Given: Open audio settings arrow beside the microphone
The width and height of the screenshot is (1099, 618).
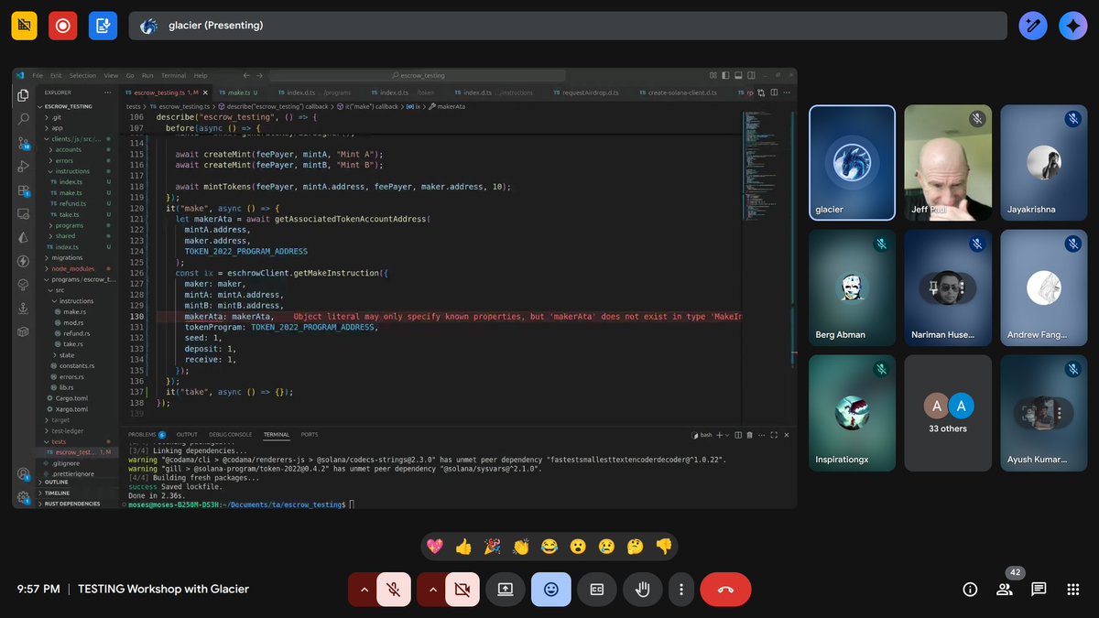Looking at the screenshot, I should (364, 590).
